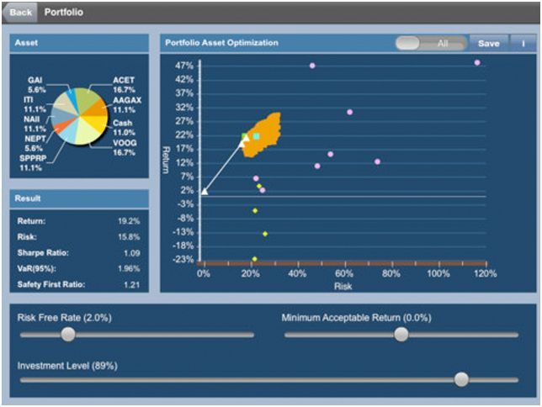Click the Risk Free Rate slider handle
542x407 pixels.
pyautogui.click(x=68, y=334)
